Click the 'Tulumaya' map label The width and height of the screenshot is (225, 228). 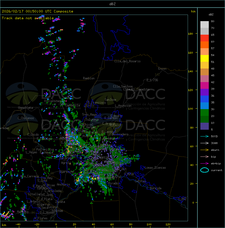coord(92,119)
